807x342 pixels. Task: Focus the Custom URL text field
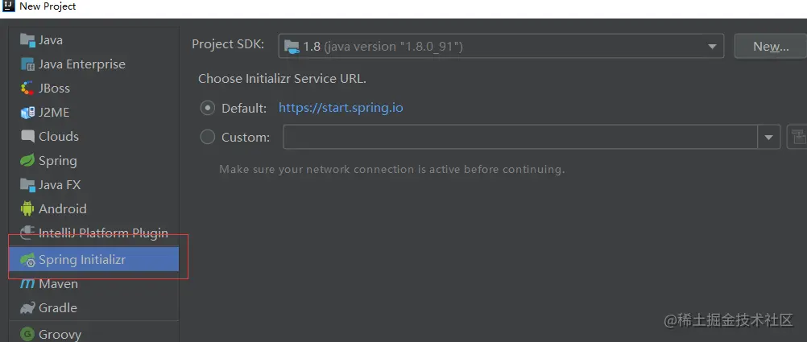(x=520, y=137)
